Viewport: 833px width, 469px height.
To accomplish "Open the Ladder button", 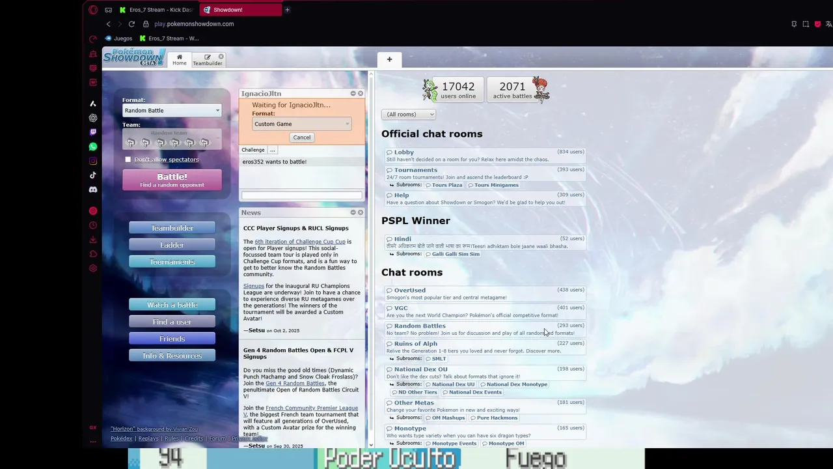I will point(172,245).
